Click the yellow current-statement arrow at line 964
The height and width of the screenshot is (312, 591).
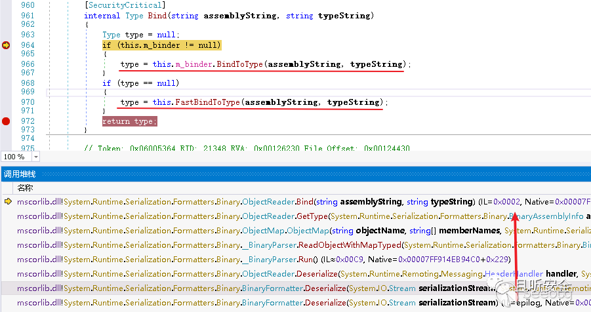[x=7, y=45]
